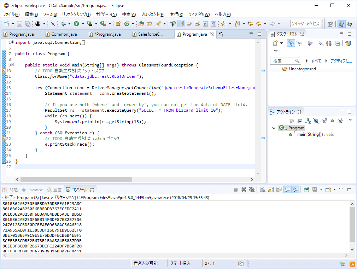Toggle hide fields in outline view
This screenshot has width=357, height=269.
pos(316,121)
